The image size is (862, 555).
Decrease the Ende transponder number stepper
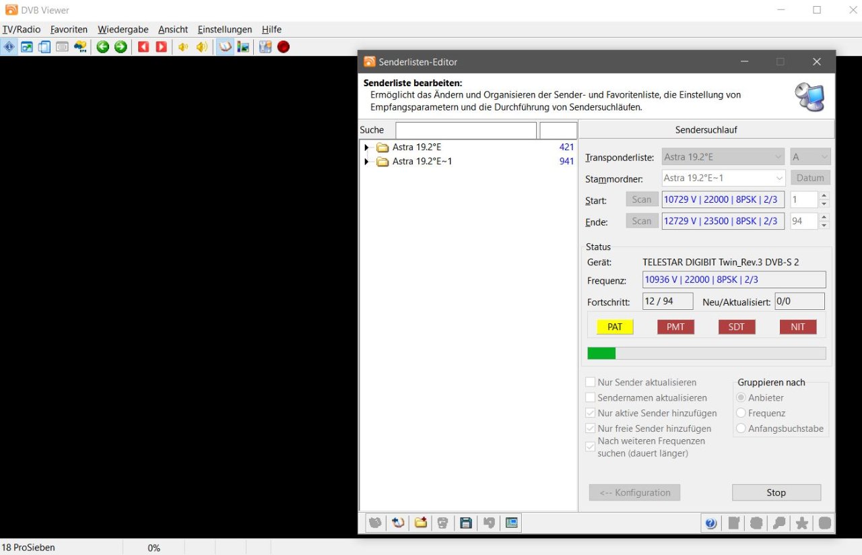point(824,225)
